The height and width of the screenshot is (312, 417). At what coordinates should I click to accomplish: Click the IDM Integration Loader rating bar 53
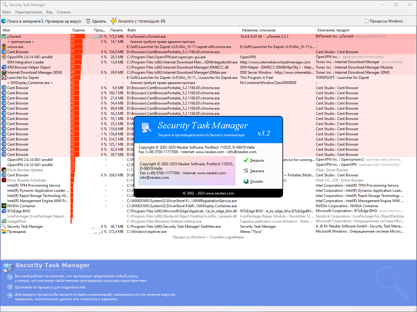tap(76, 62)
